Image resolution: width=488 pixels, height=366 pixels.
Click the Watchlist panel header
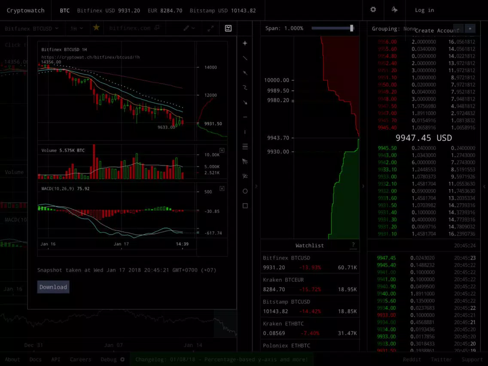(310, 246)
